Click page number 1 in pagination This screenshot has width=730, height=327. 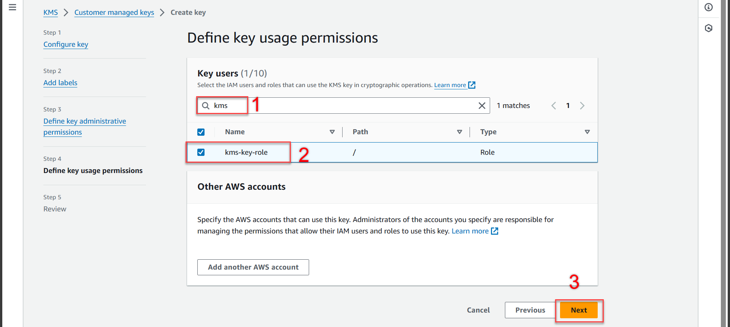pyautogui.click(x=568, y=106)
